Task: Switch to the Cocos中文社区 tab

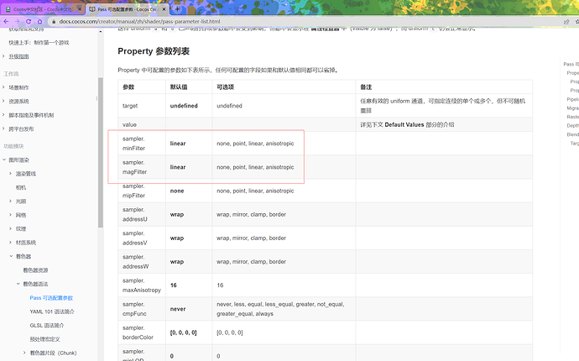Action: point(43,9)
